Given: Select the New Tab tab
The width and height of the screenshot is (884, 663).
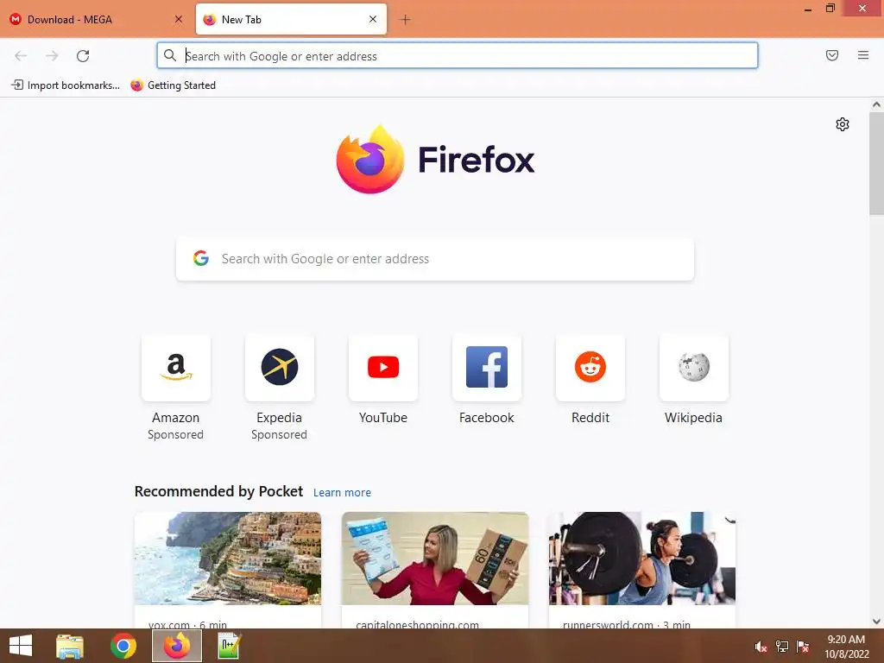Looking at the screenshot, I should [291, 20].
